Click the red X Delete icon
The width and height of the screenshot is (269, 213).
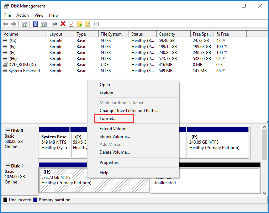pyautogui.click(x=63, y=24)
